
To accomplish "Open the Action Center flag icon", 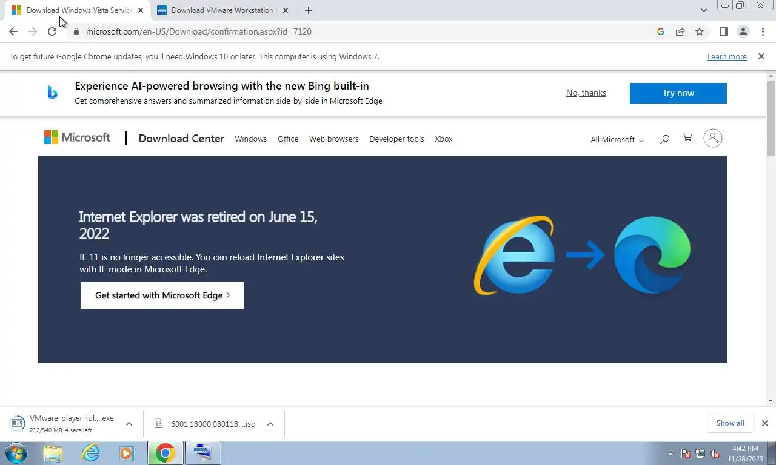I will pos(686,453).
